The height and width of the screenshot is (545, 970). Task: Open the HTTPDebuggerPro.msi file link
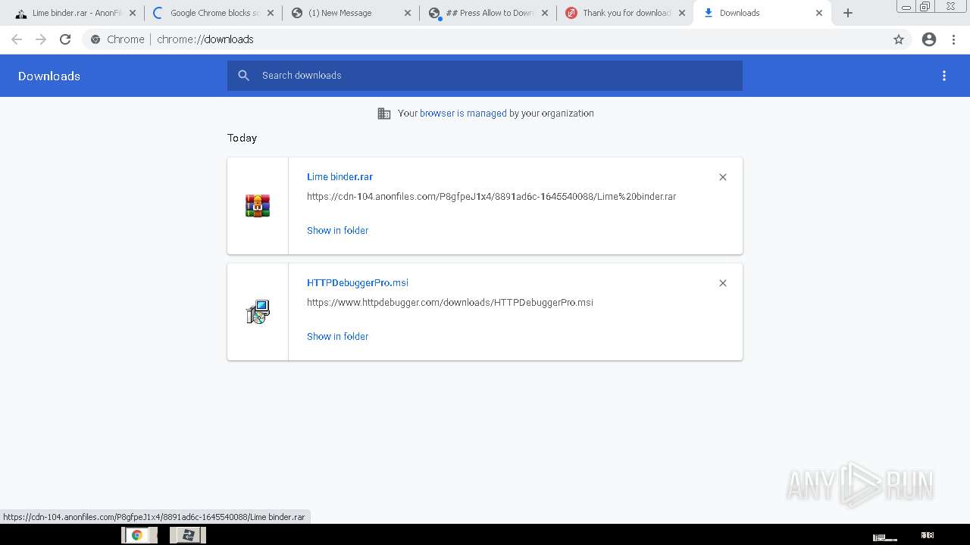pyautogui.click(x=357, y=283)
